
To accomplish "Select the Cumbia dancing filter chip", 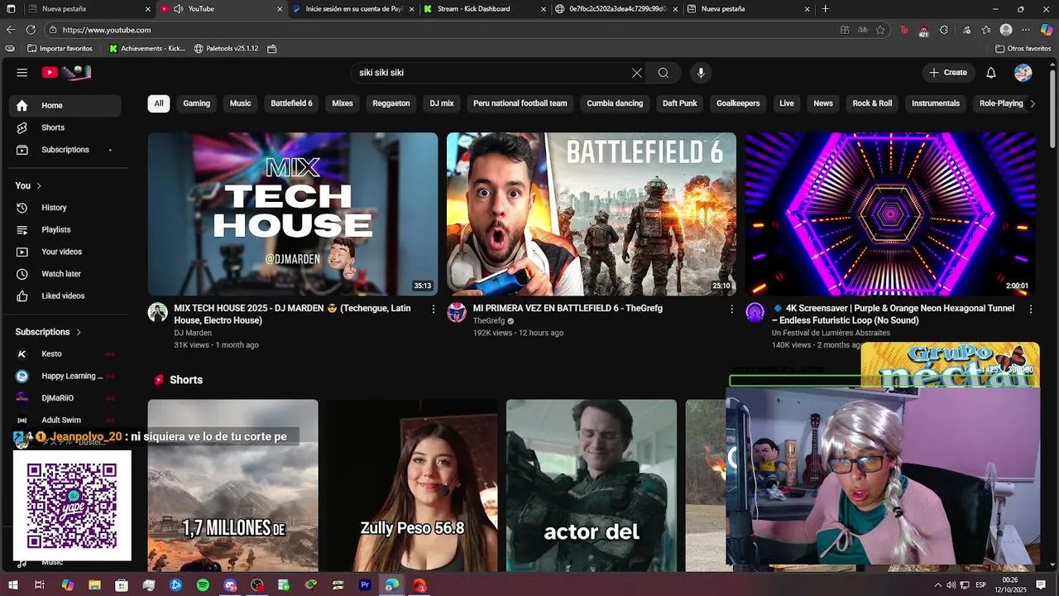I will pos(615,103).
